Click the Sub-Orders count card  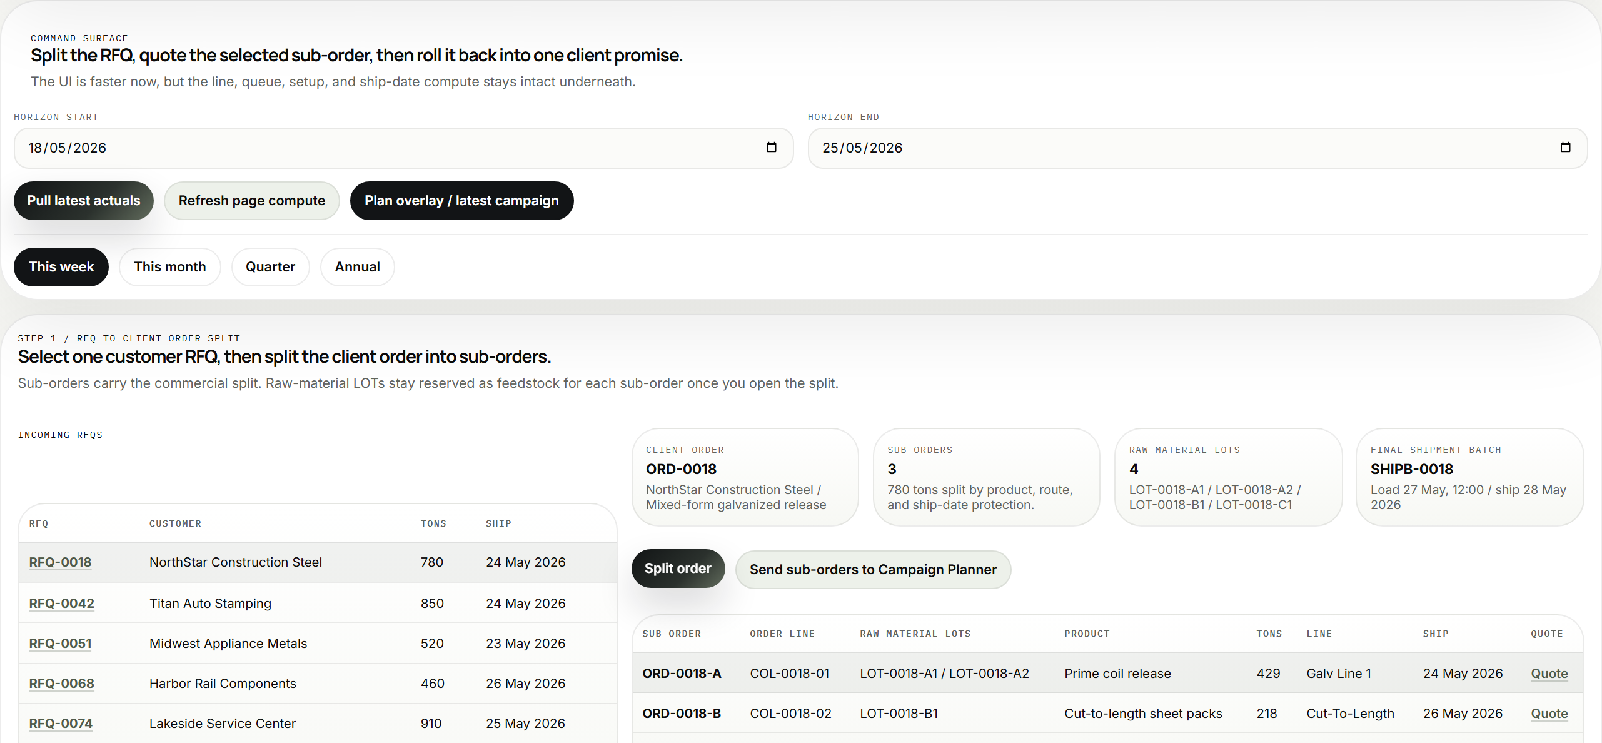[x=986, y=477]
